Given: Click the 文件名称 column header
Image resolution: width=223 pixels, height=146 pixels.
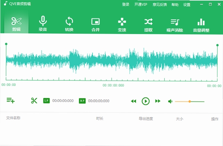Looking at the screenshot, I should pos(13,118).
